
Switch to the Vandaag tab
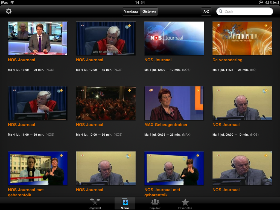pos(131,11)
